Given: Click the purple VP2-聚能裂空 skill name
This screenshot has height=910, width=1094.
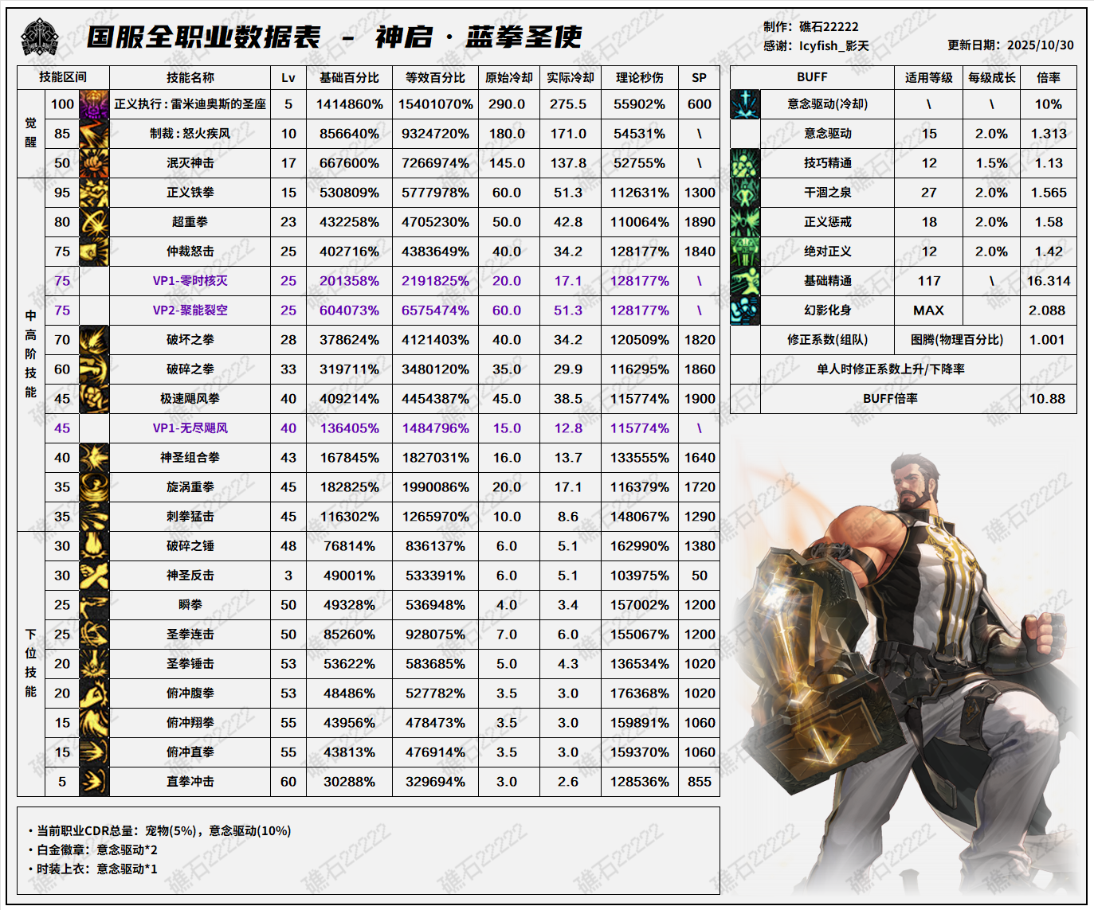Looking at the screenshot, I should 190,310.
